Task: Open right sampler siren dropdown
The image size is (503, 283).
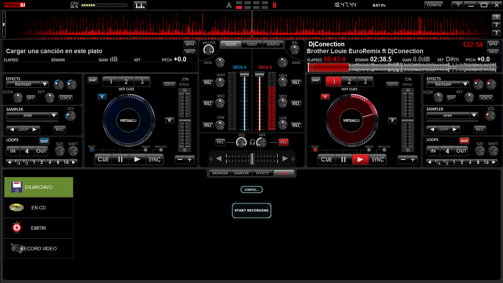Action: tap(474, 116)
